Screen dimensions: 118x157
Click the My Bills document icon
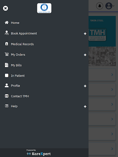coord(7,65)
